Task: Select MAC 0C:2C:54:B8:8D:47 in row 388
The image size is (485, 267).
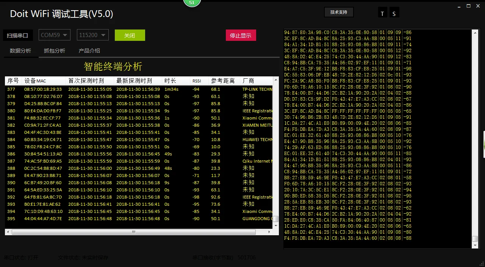Action: click(43, 168)
